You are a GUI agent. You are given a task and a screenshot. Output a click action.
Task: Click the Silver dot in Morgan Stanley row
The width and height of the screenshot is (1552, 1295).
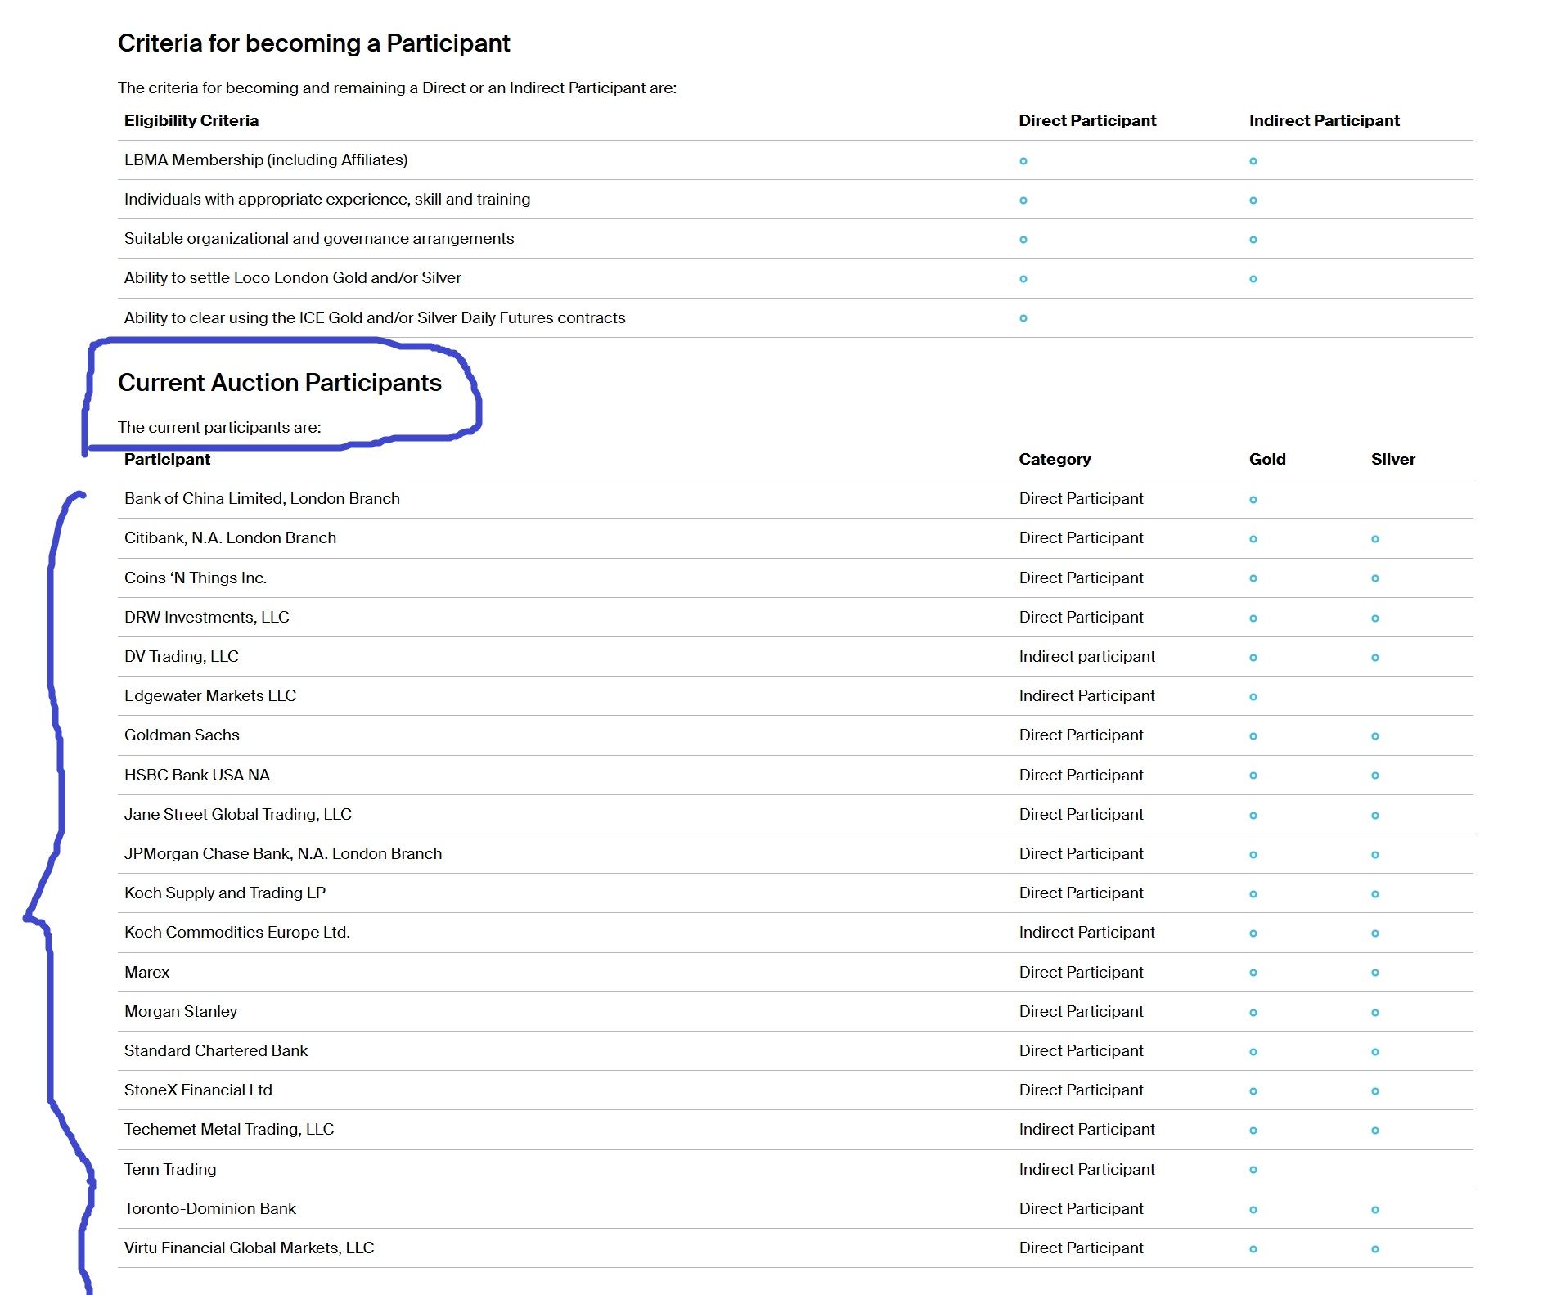[x=1374, y=1013]
